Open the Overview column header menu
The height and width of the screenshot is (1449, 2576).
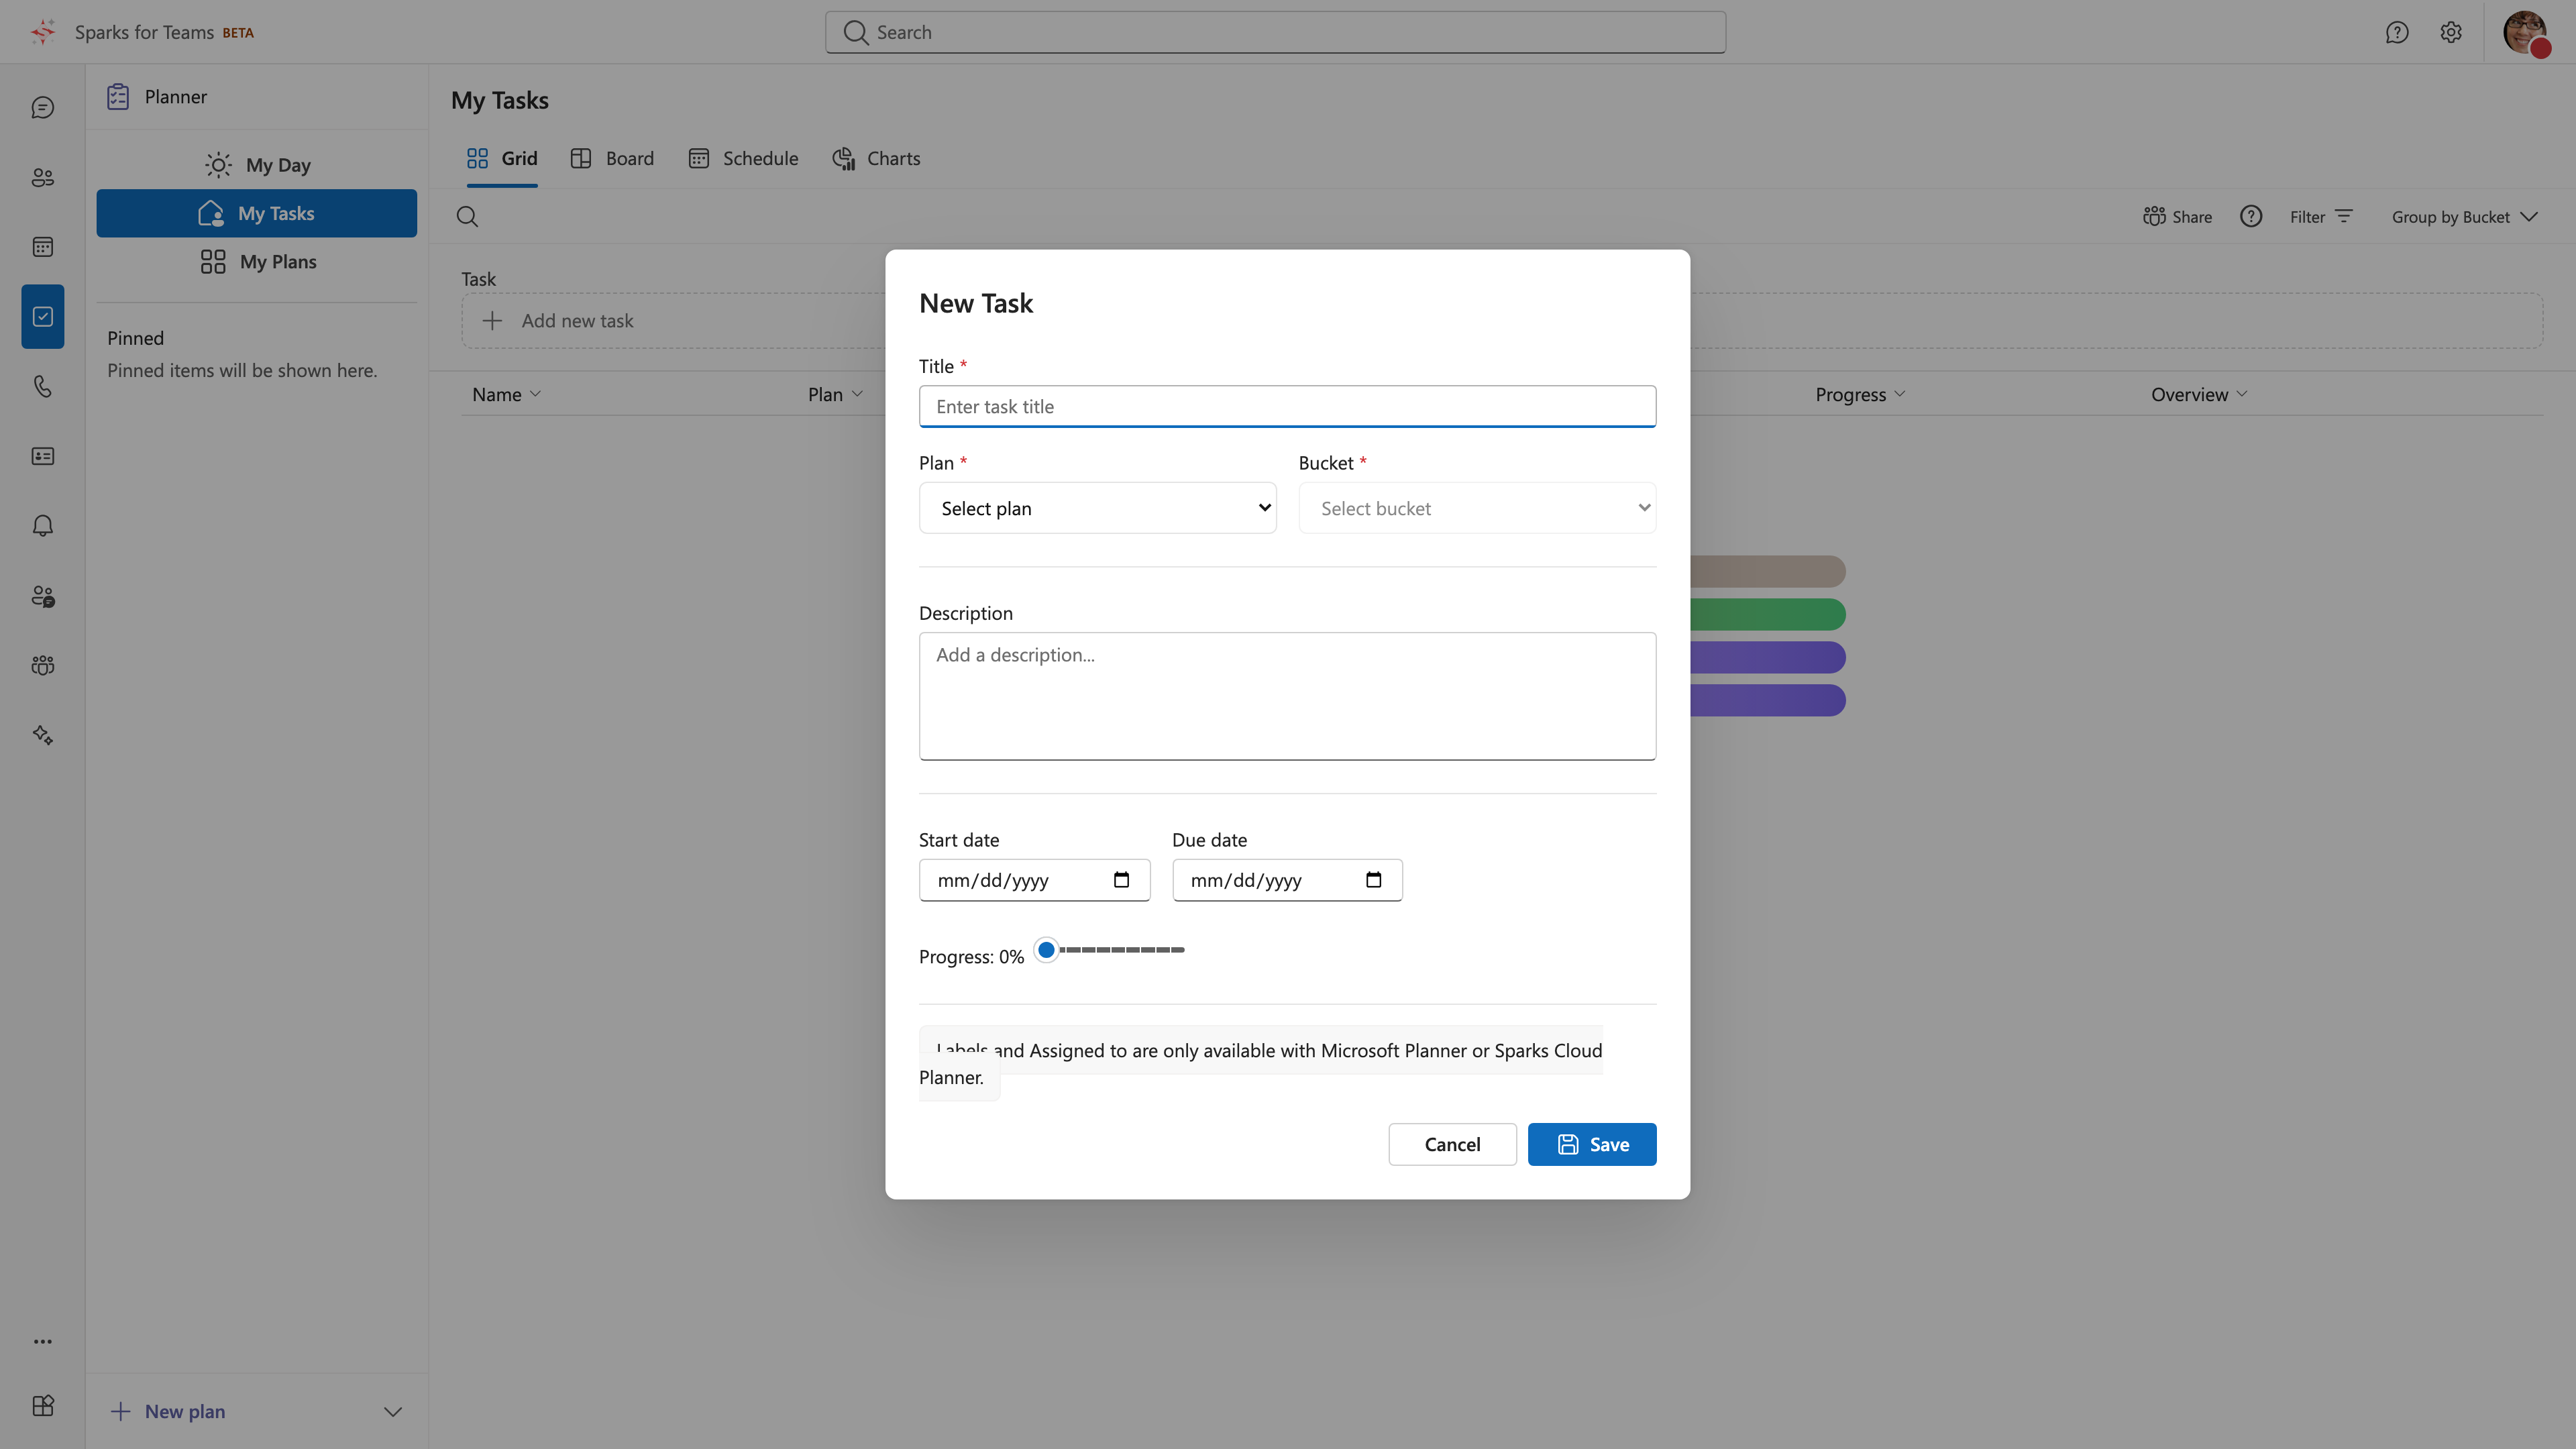pos(2199,394)
